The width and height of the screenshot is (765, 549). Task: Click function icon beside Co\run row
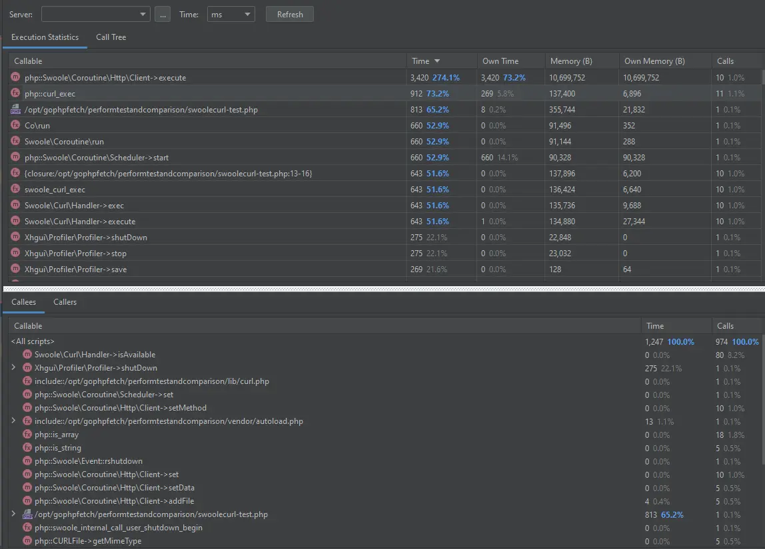click(x=16, y=126)
